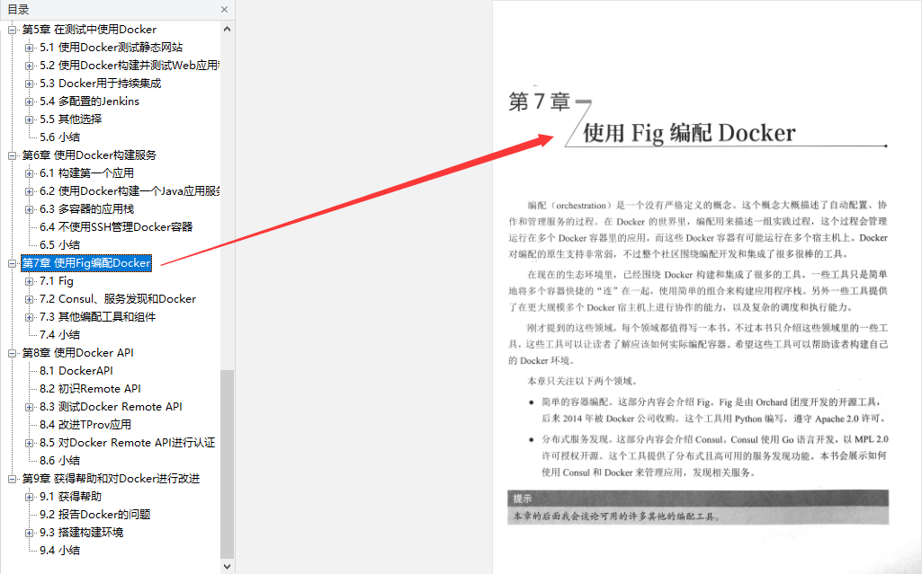Expand section 9.1 获得帮助
Screen dimensions: 922x574
click(29, 497)
